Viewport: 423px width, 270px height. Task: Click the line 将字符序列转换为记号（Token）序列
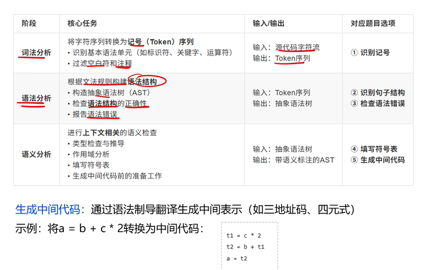tap(131, 42)
